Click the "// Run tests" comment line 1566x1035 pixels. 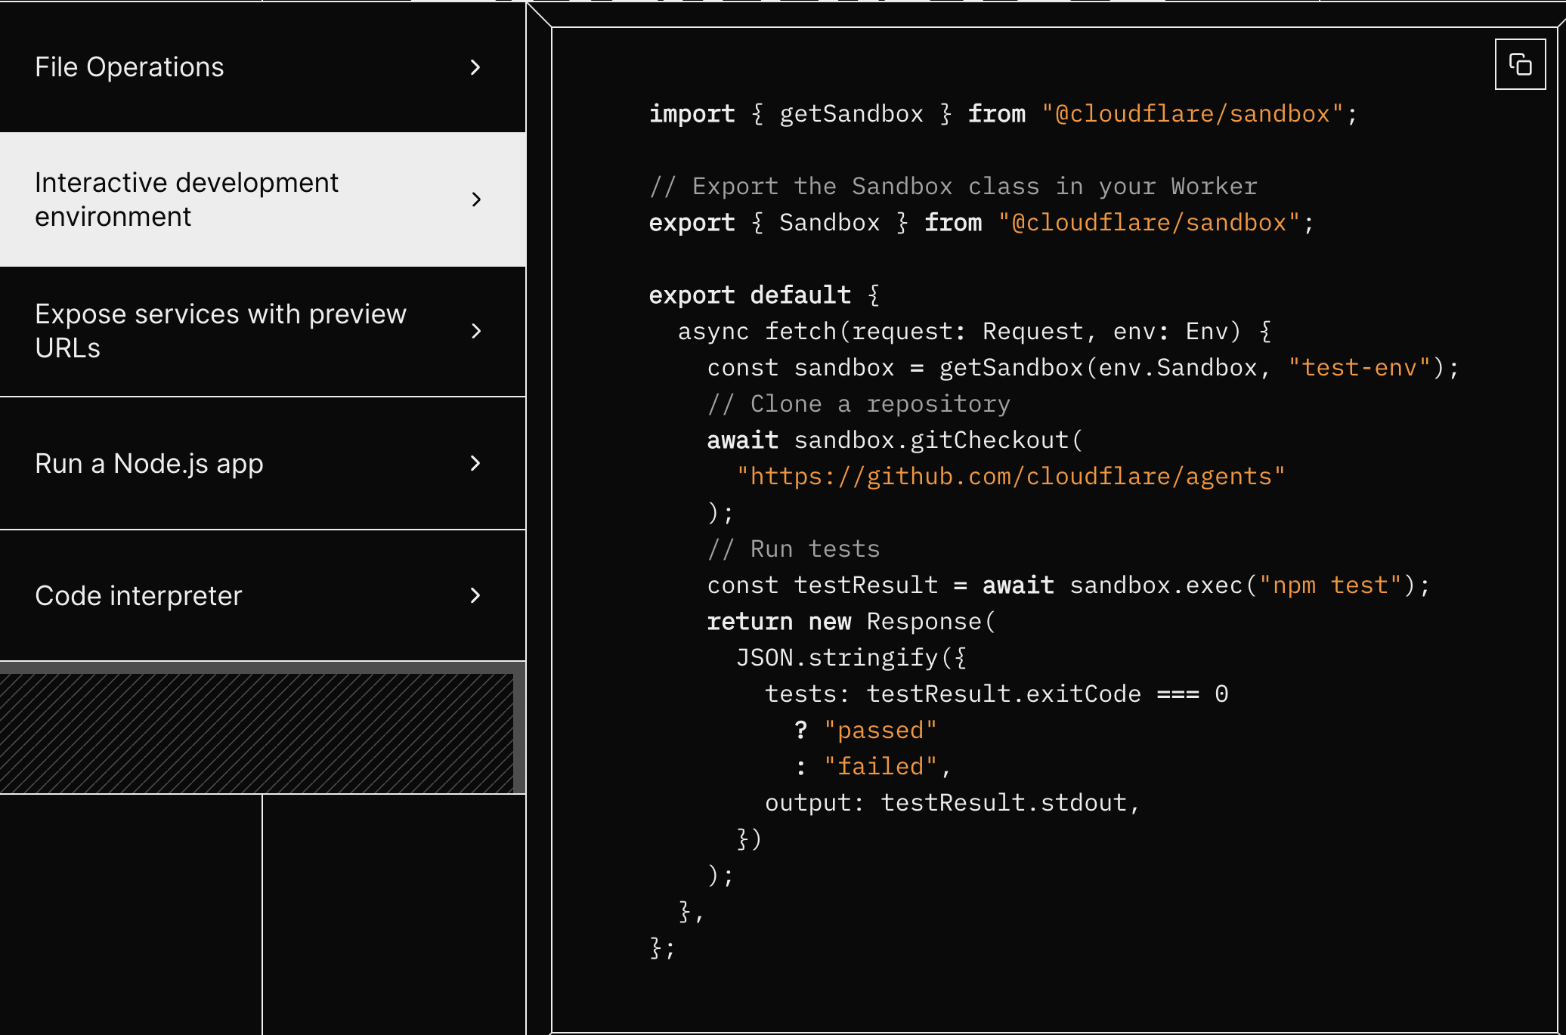[x=794, y=549]
